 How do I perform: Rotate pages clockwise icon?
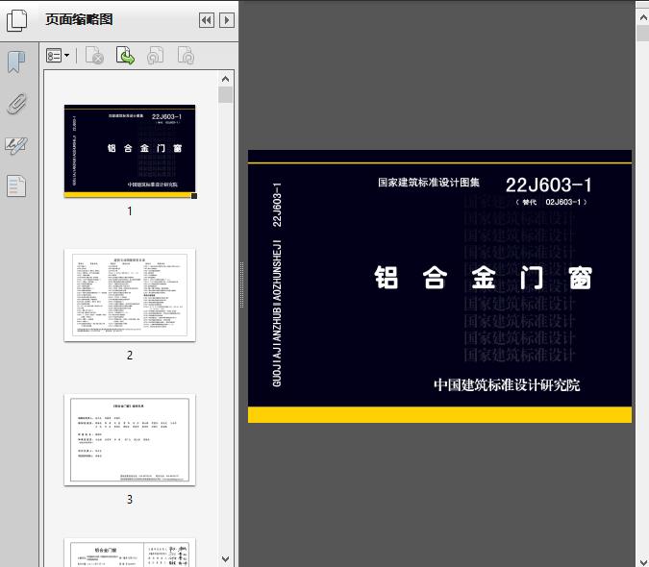[x=186, y=56]
